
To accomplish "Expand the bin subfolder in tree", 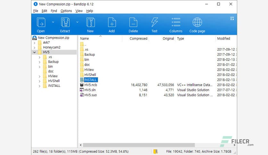I will [39, 67].
